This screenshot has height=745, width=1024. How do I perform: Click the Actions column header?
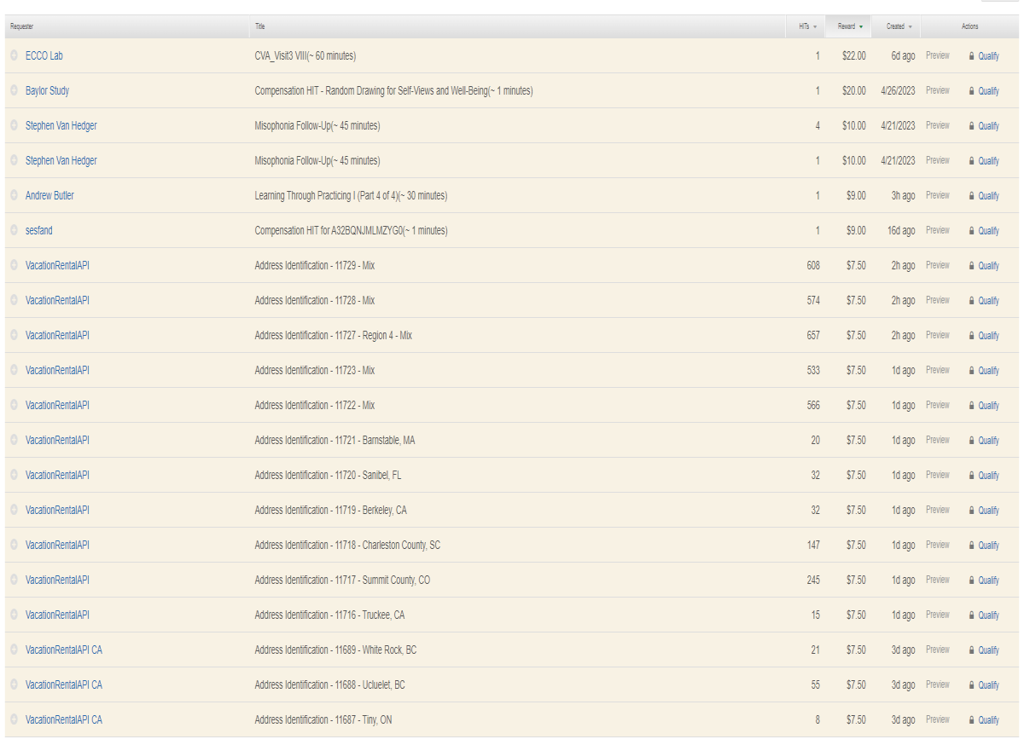pos(970,26)
